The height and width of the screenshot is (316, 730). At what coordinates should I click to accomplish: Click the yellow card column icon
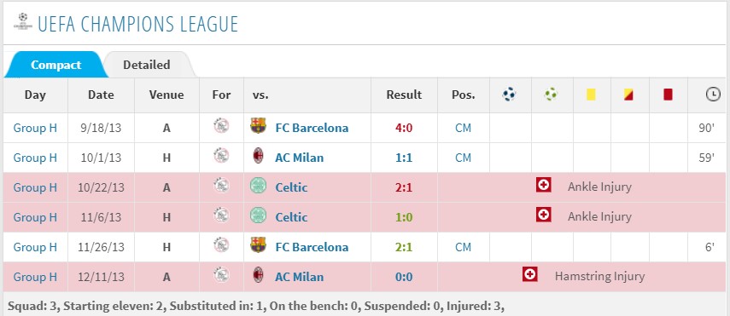pos(592,95)
